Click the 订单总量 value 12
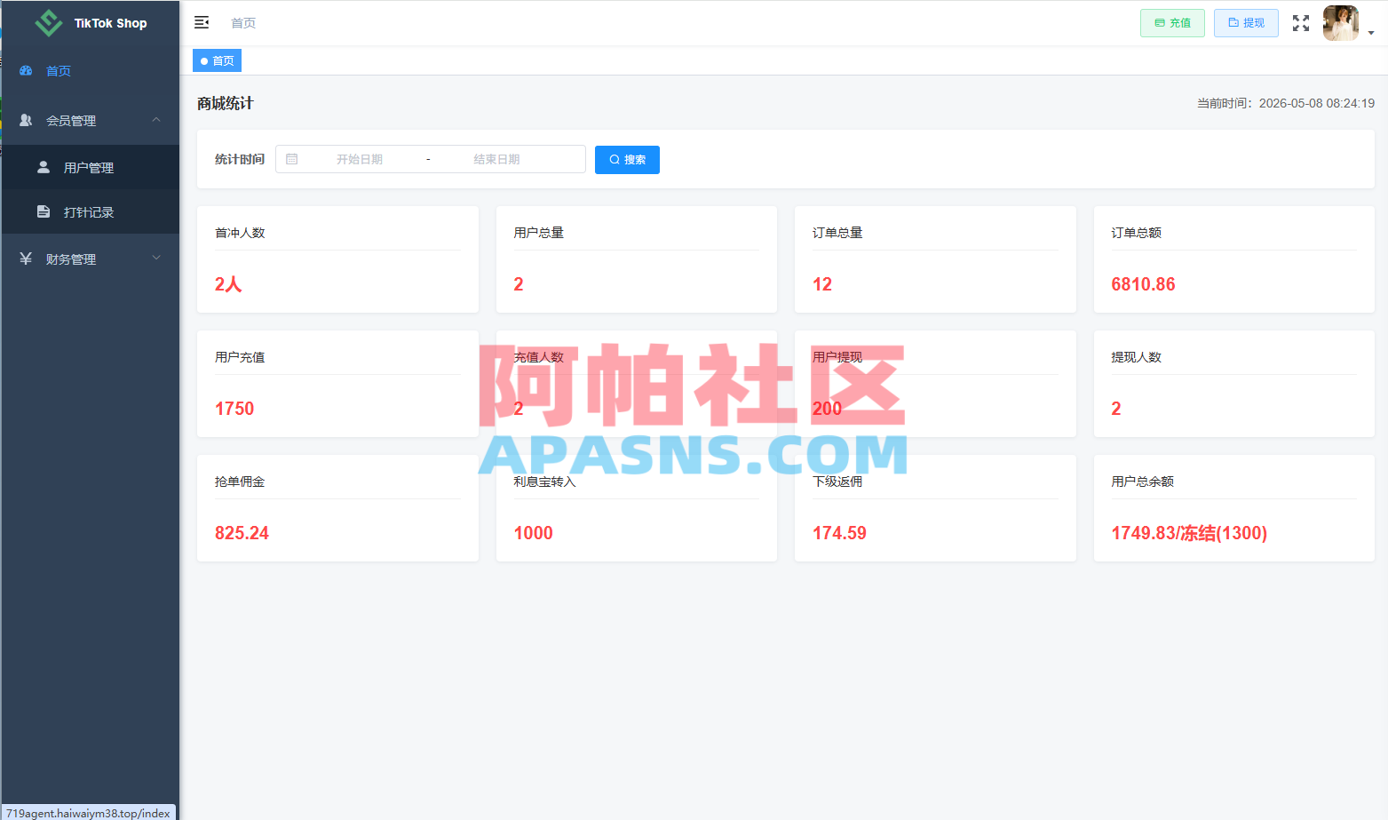This screenshot has width=1388, height=820. coord(822,284)
